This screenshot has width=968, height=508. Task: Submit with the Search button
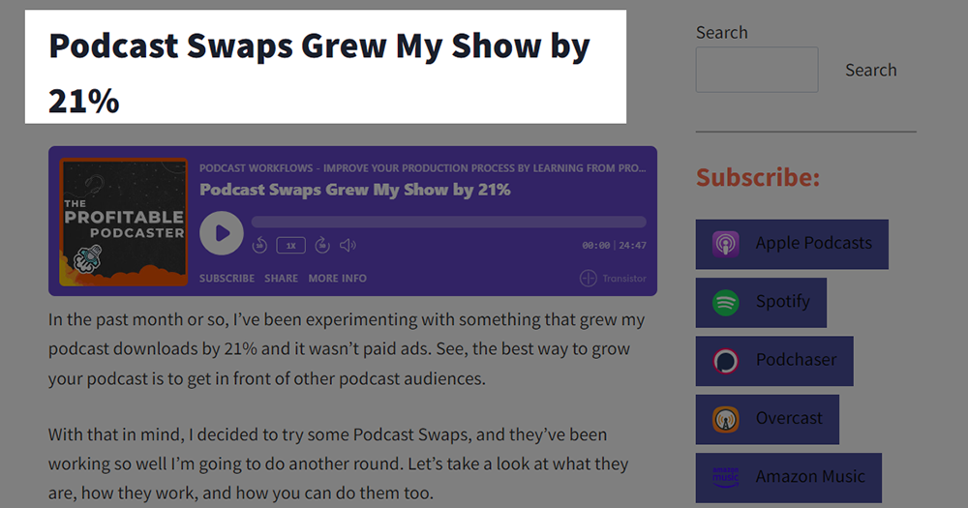pos(870,70)
